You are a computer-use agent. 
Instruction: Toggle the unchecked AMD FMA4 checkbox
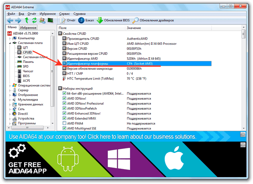[64, 123]
